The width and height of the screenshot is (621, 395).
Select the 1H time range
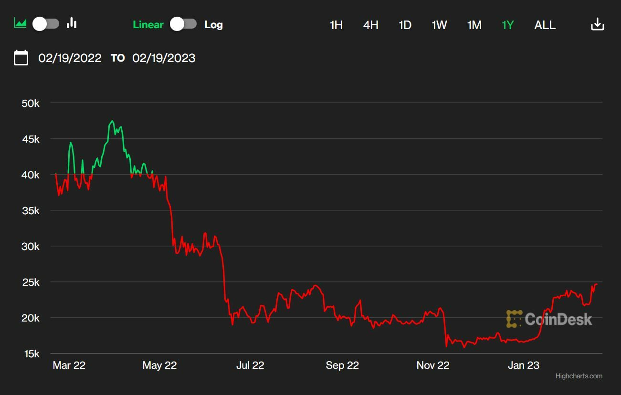337,25
